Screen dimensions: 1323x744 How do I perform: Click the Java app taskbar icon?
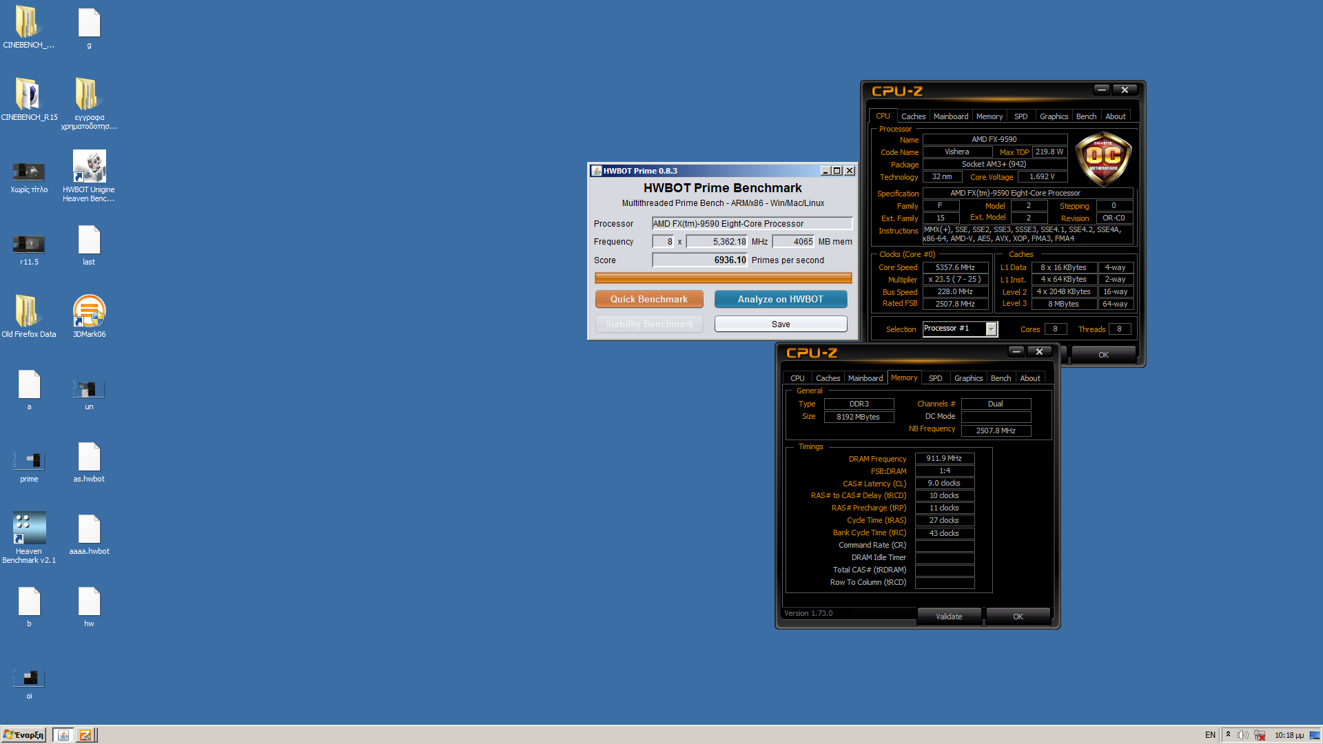pyautogui.click(x=63, y=735)
